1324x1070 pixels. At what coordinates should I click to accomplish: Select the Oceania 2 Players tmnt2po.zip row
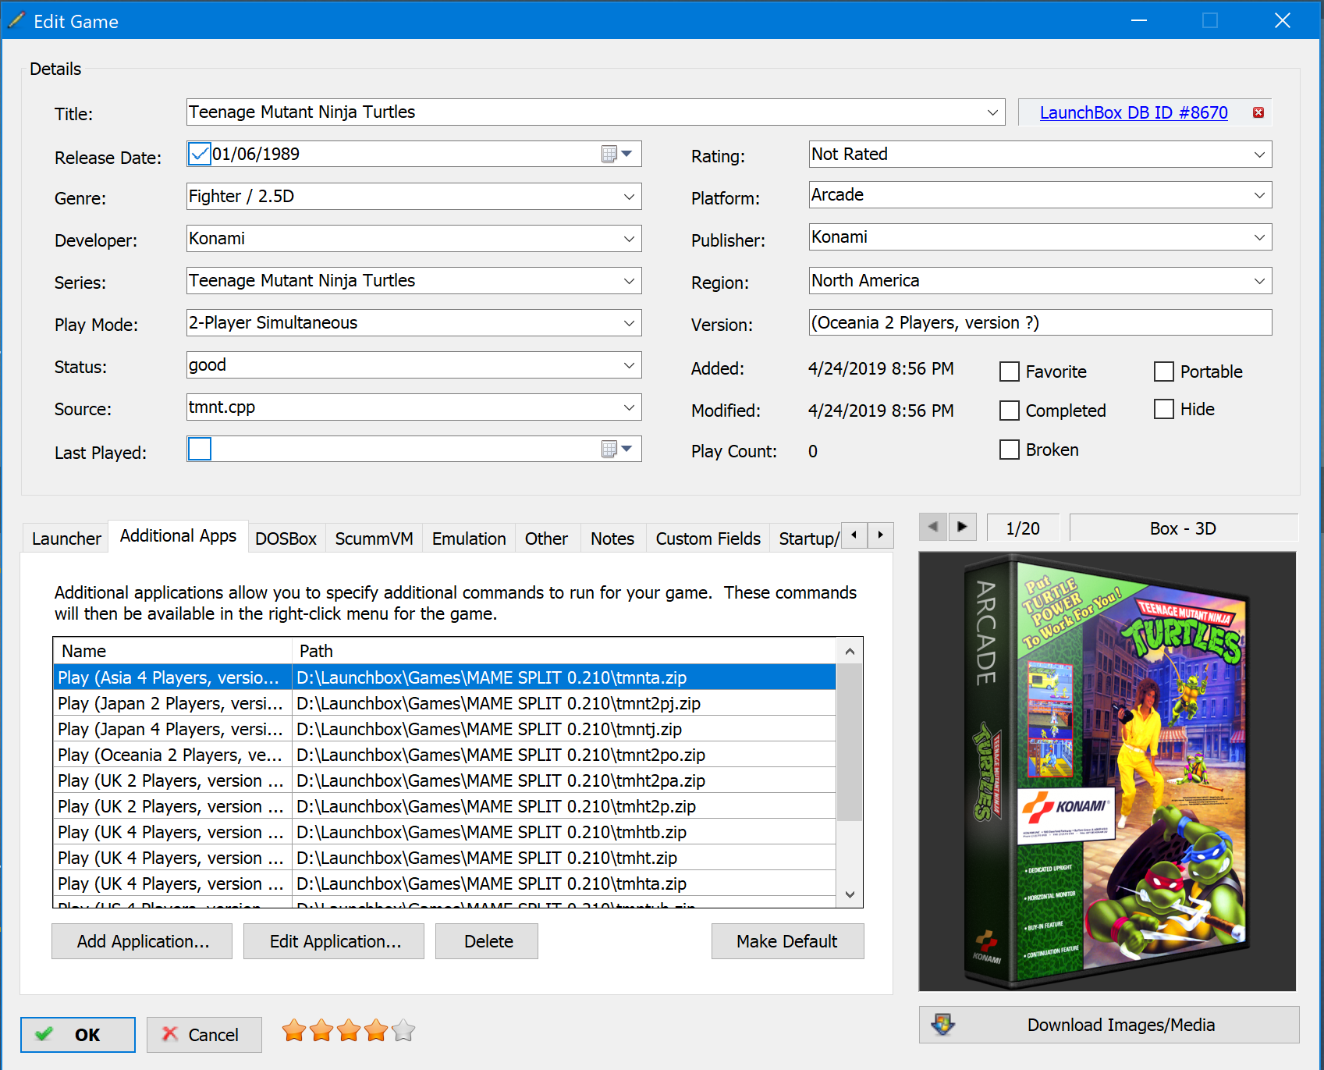445,755
